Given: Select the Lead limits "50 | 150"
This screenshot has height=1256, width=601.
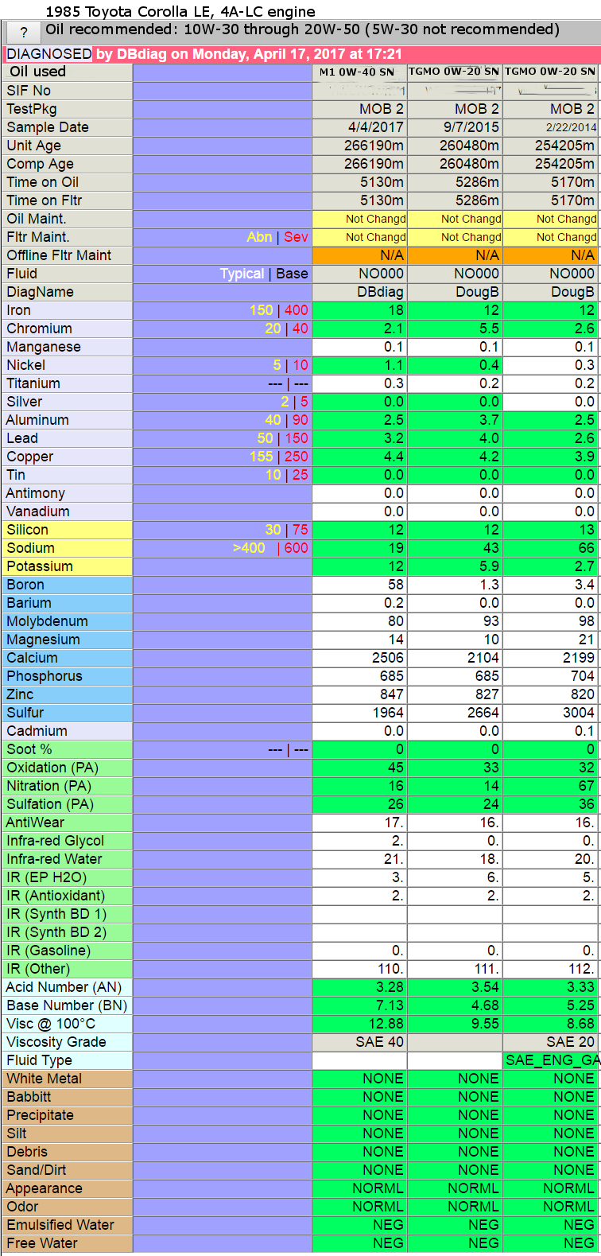Looking at the screenshot, I should click(282, 438).
